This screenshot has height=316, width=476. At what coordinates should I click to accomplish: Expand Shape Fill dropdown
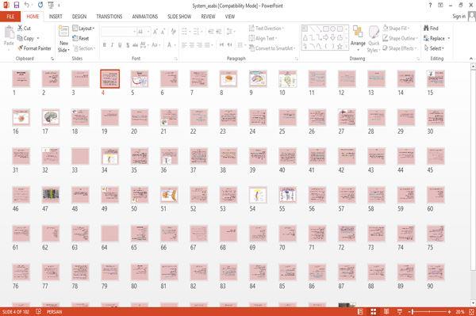[396, 29]
